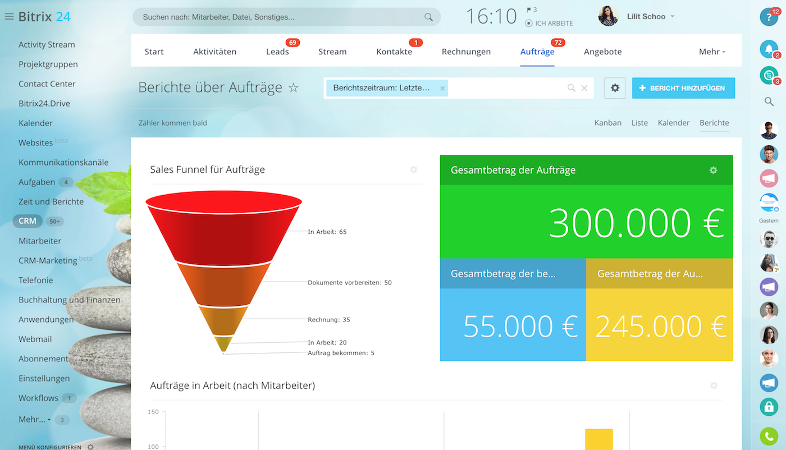Open first contact avatar in right sidebar
Image resolution: width=786 pixels, height=450 pixels.
769,130
